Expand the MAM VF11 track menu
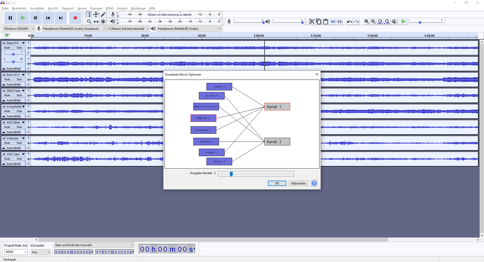 (x=23, y=75)
